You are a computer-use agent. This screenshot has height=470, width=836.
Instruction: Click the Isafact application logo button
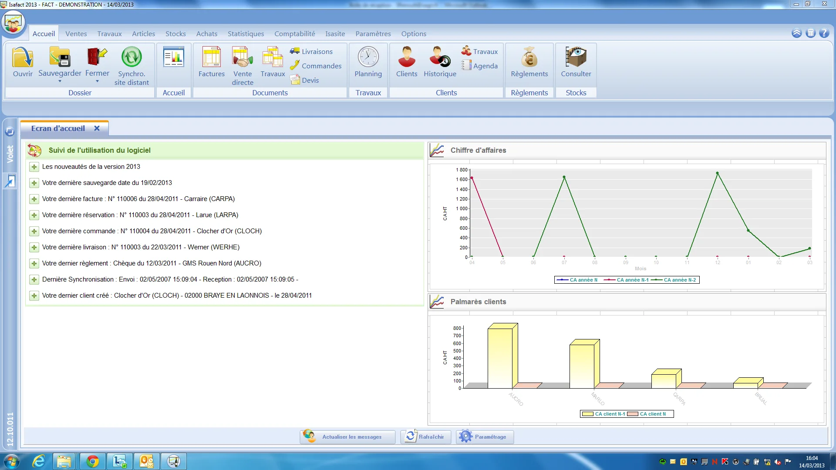coord(13,23)
